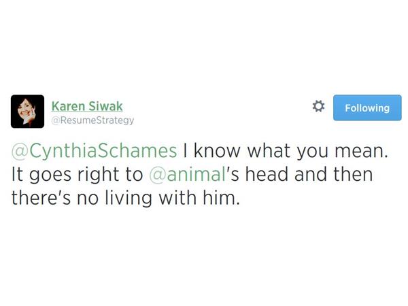
Task: Click the Following button
Action: (367, 107)
